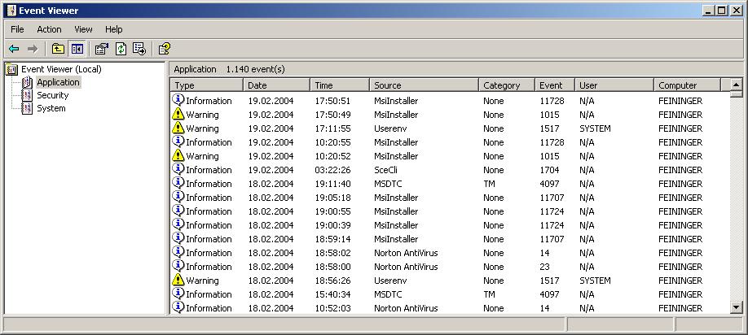The image size is (748, 335).
Task: Click the Userenv source in the 18:56:26 row
Action: [390, 281]
